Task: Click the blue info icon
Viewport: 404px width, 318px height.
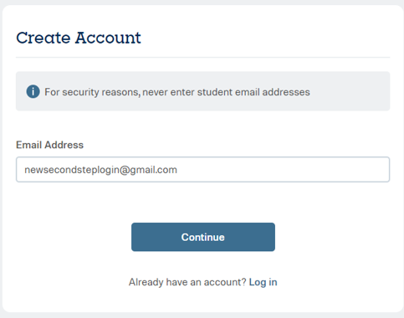Action: coord(33,91)
